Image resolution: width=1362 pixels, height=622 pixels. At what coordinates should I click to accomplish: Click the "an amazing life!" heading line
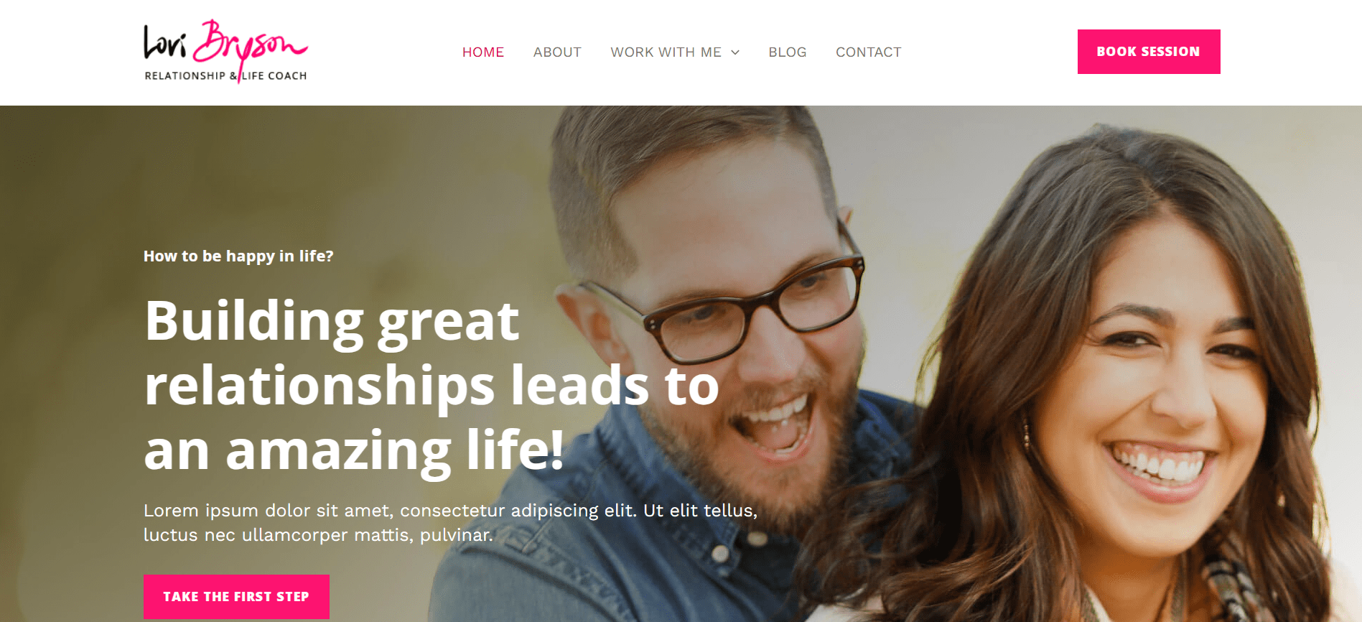(x=354, y=450)
